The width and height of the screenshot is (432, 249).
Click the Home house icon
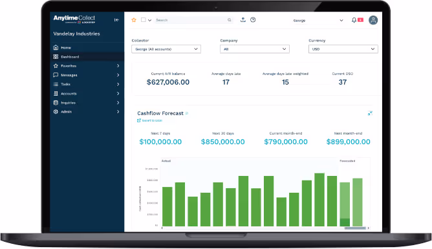coord(56,47)
